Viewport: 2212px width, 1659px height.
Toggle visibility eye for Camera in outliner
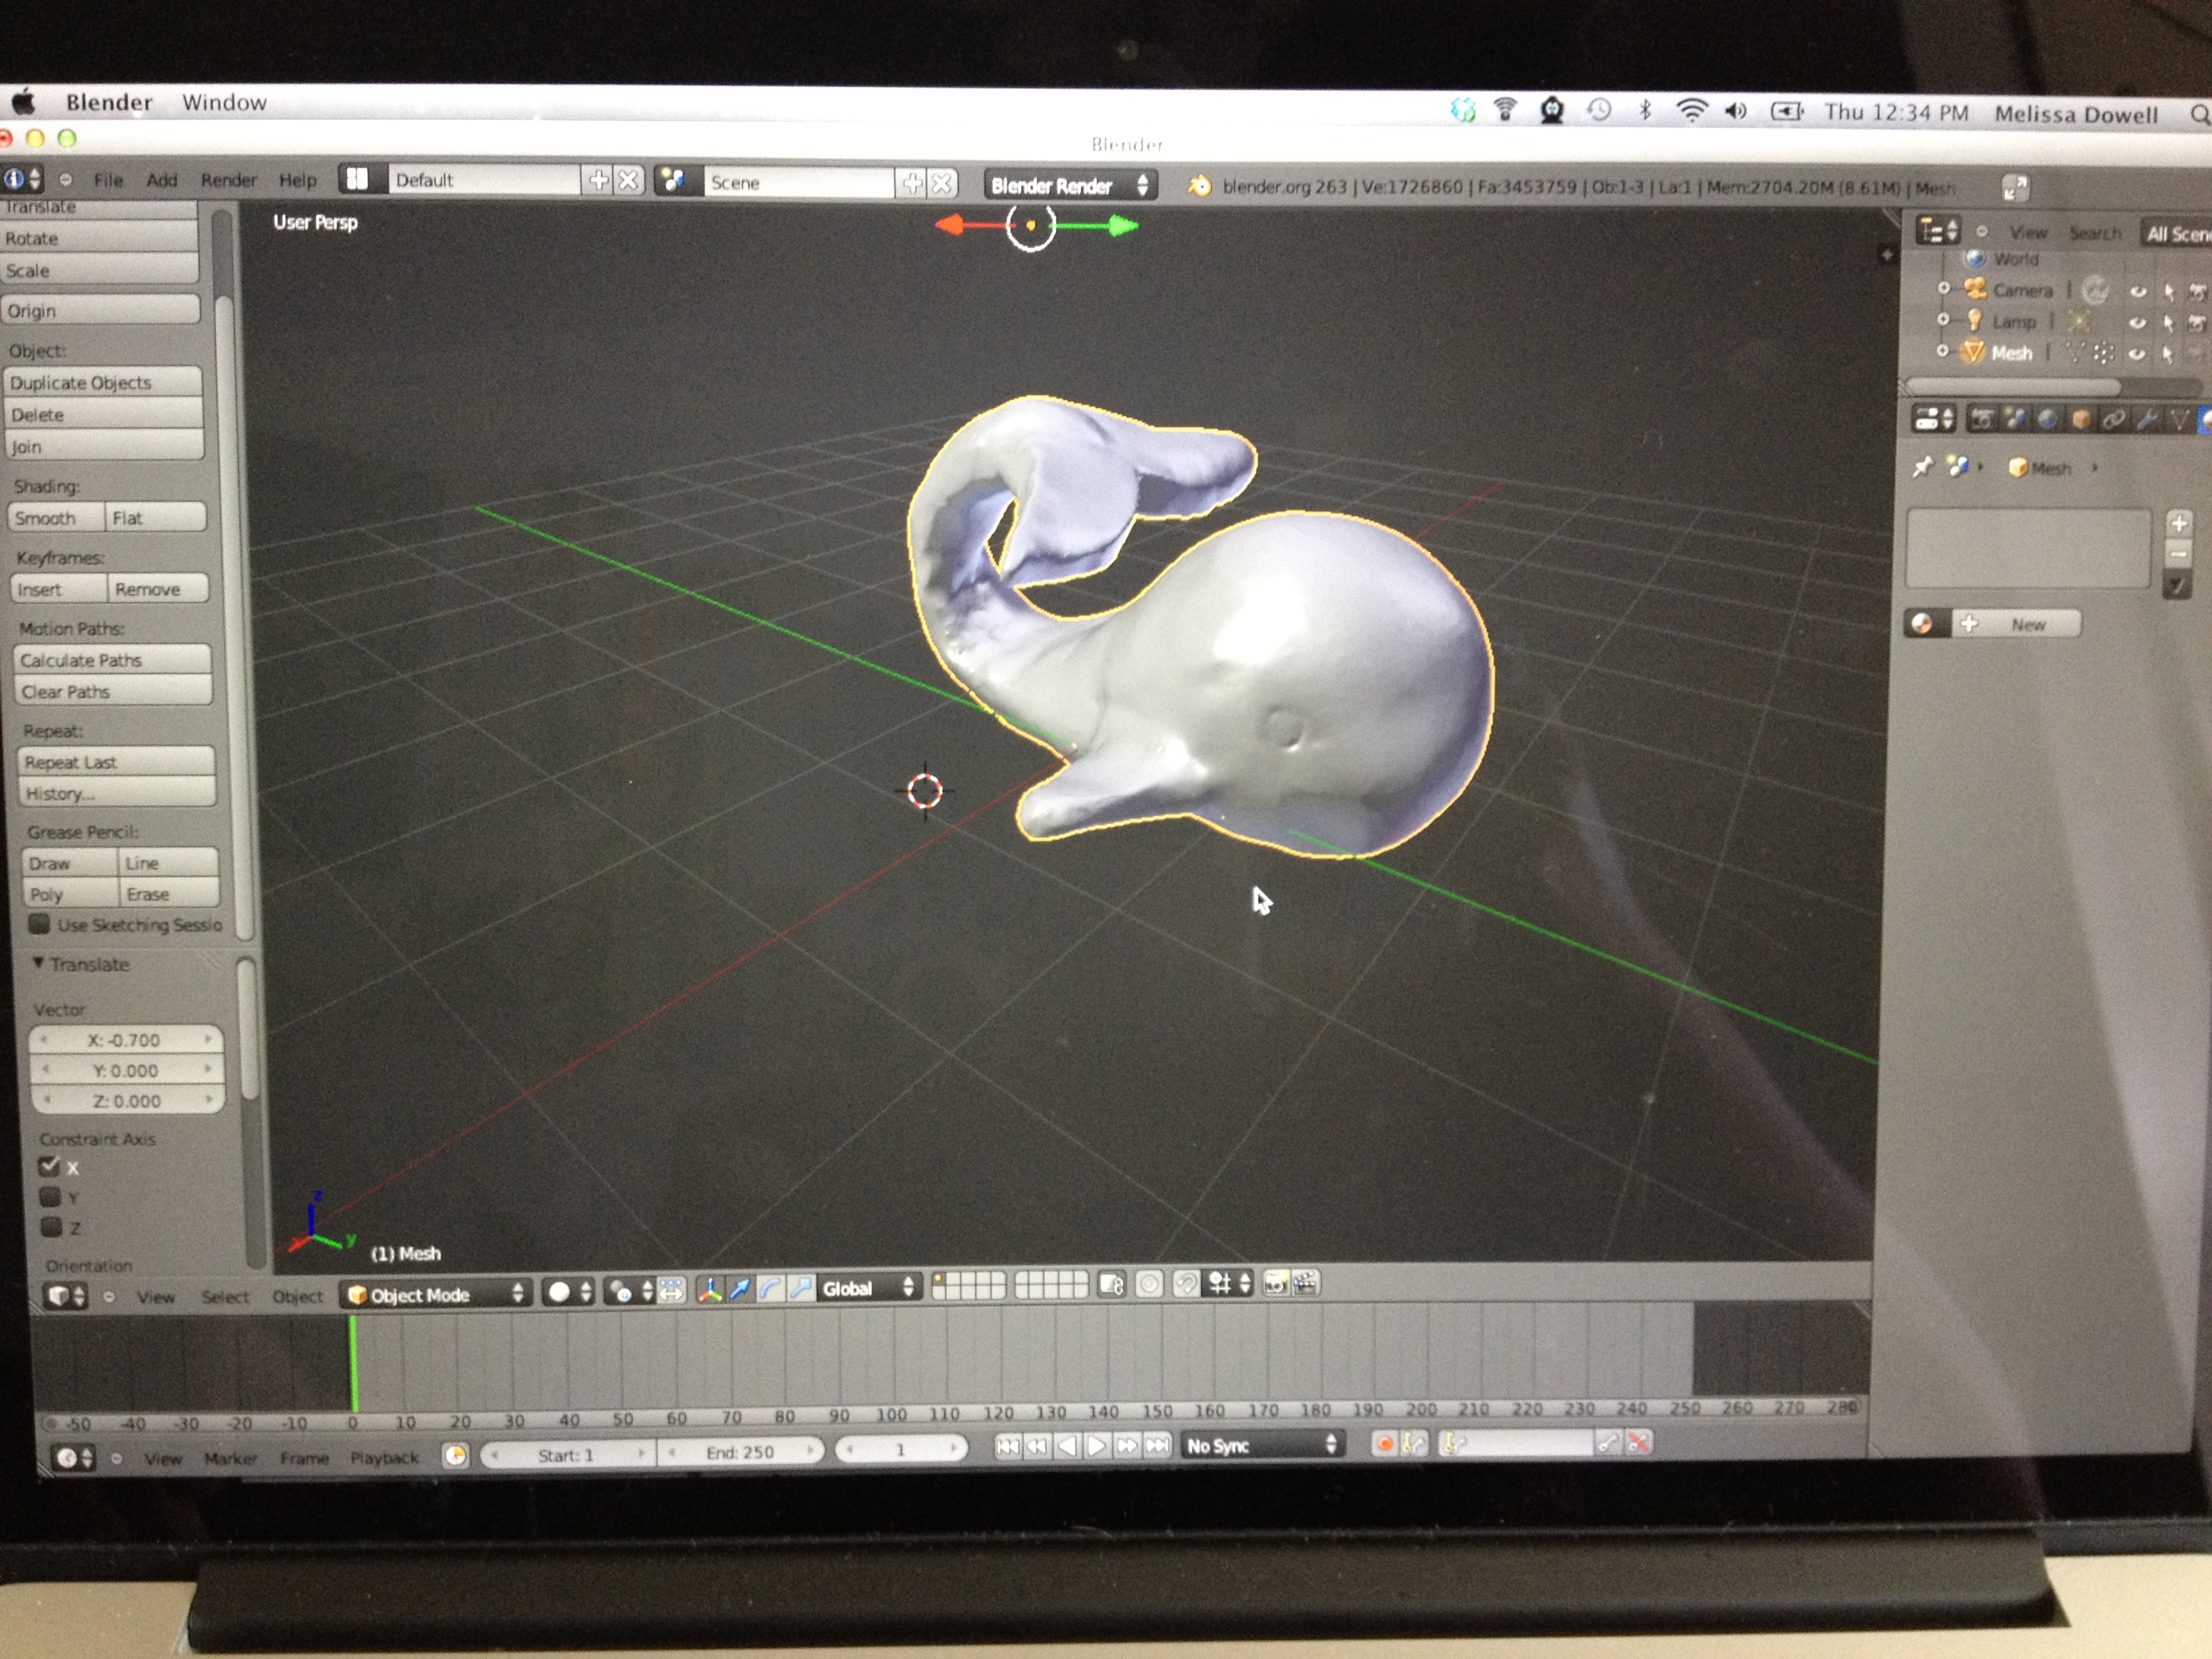(2138, 292)
